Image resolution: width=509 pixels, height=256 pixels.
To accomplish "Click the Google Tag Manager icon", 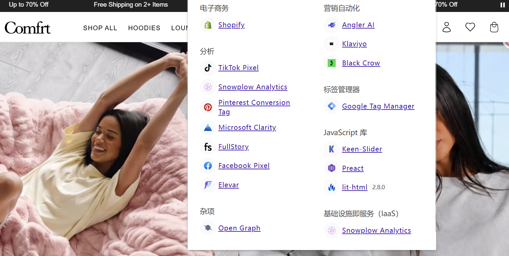I will 332,106.
